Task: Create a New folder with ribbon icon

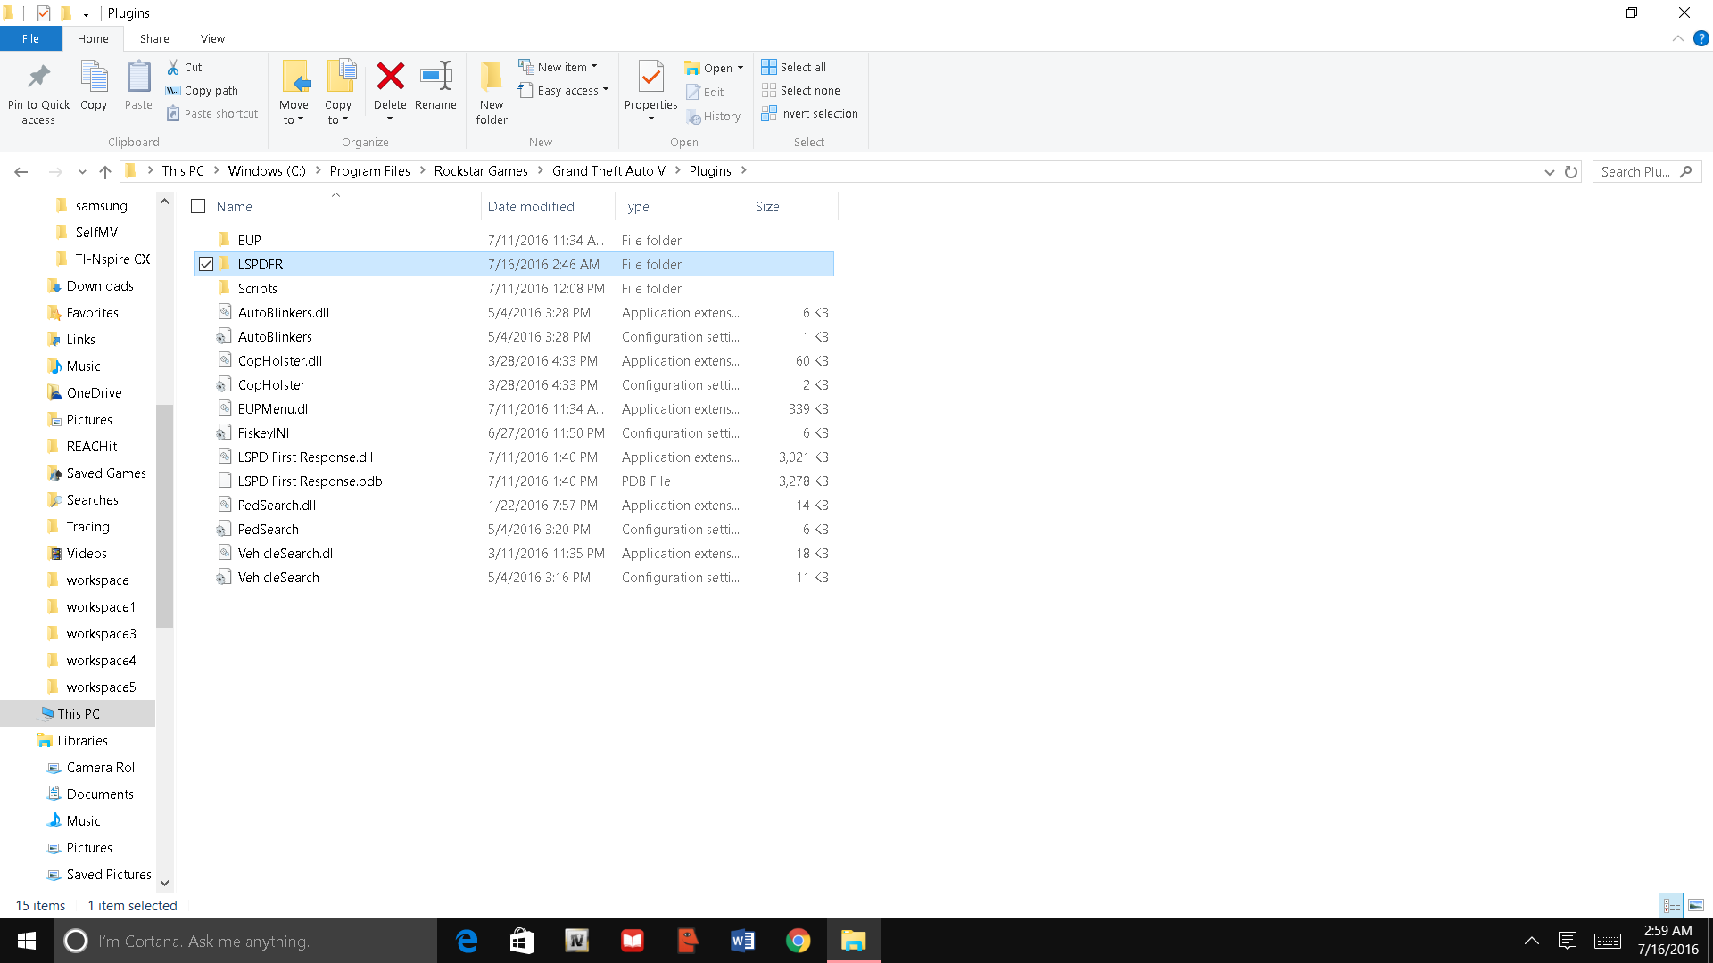Action: (492, 78)
